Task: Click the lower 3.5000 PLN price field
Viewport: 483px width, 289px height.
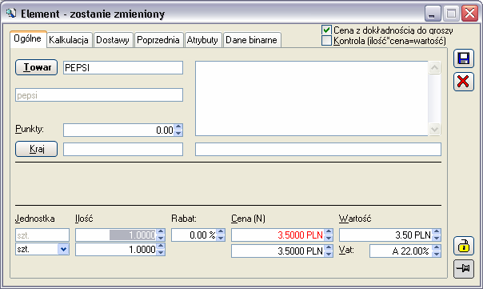Action: [277, 251]
